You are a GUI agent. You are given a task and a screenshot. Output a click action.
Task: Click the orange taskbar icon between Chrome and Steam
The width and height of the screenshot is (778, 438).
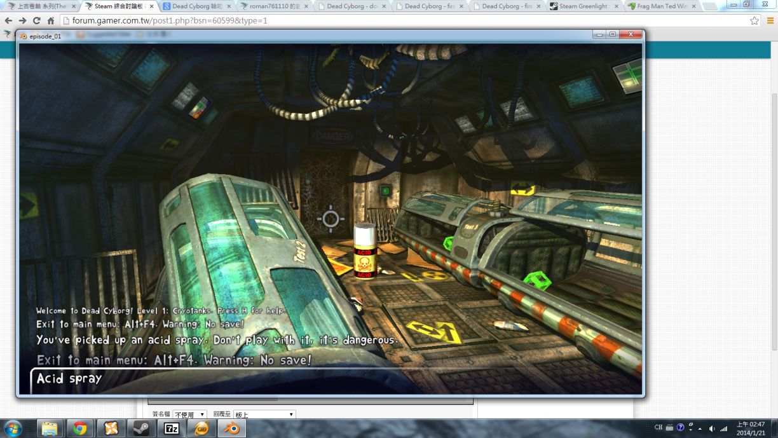(x=110, y=428)
